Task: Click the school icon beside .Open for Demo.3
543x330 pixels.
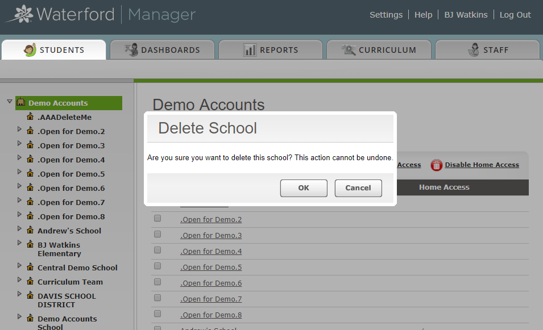Action: [31, 145]
